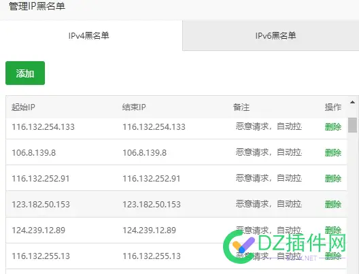Image resolution: width=359 pixels, height=274 pixels.
Task: Delete the 106.8.139.8 blacklist entry
Action: [x=333, y=152]
